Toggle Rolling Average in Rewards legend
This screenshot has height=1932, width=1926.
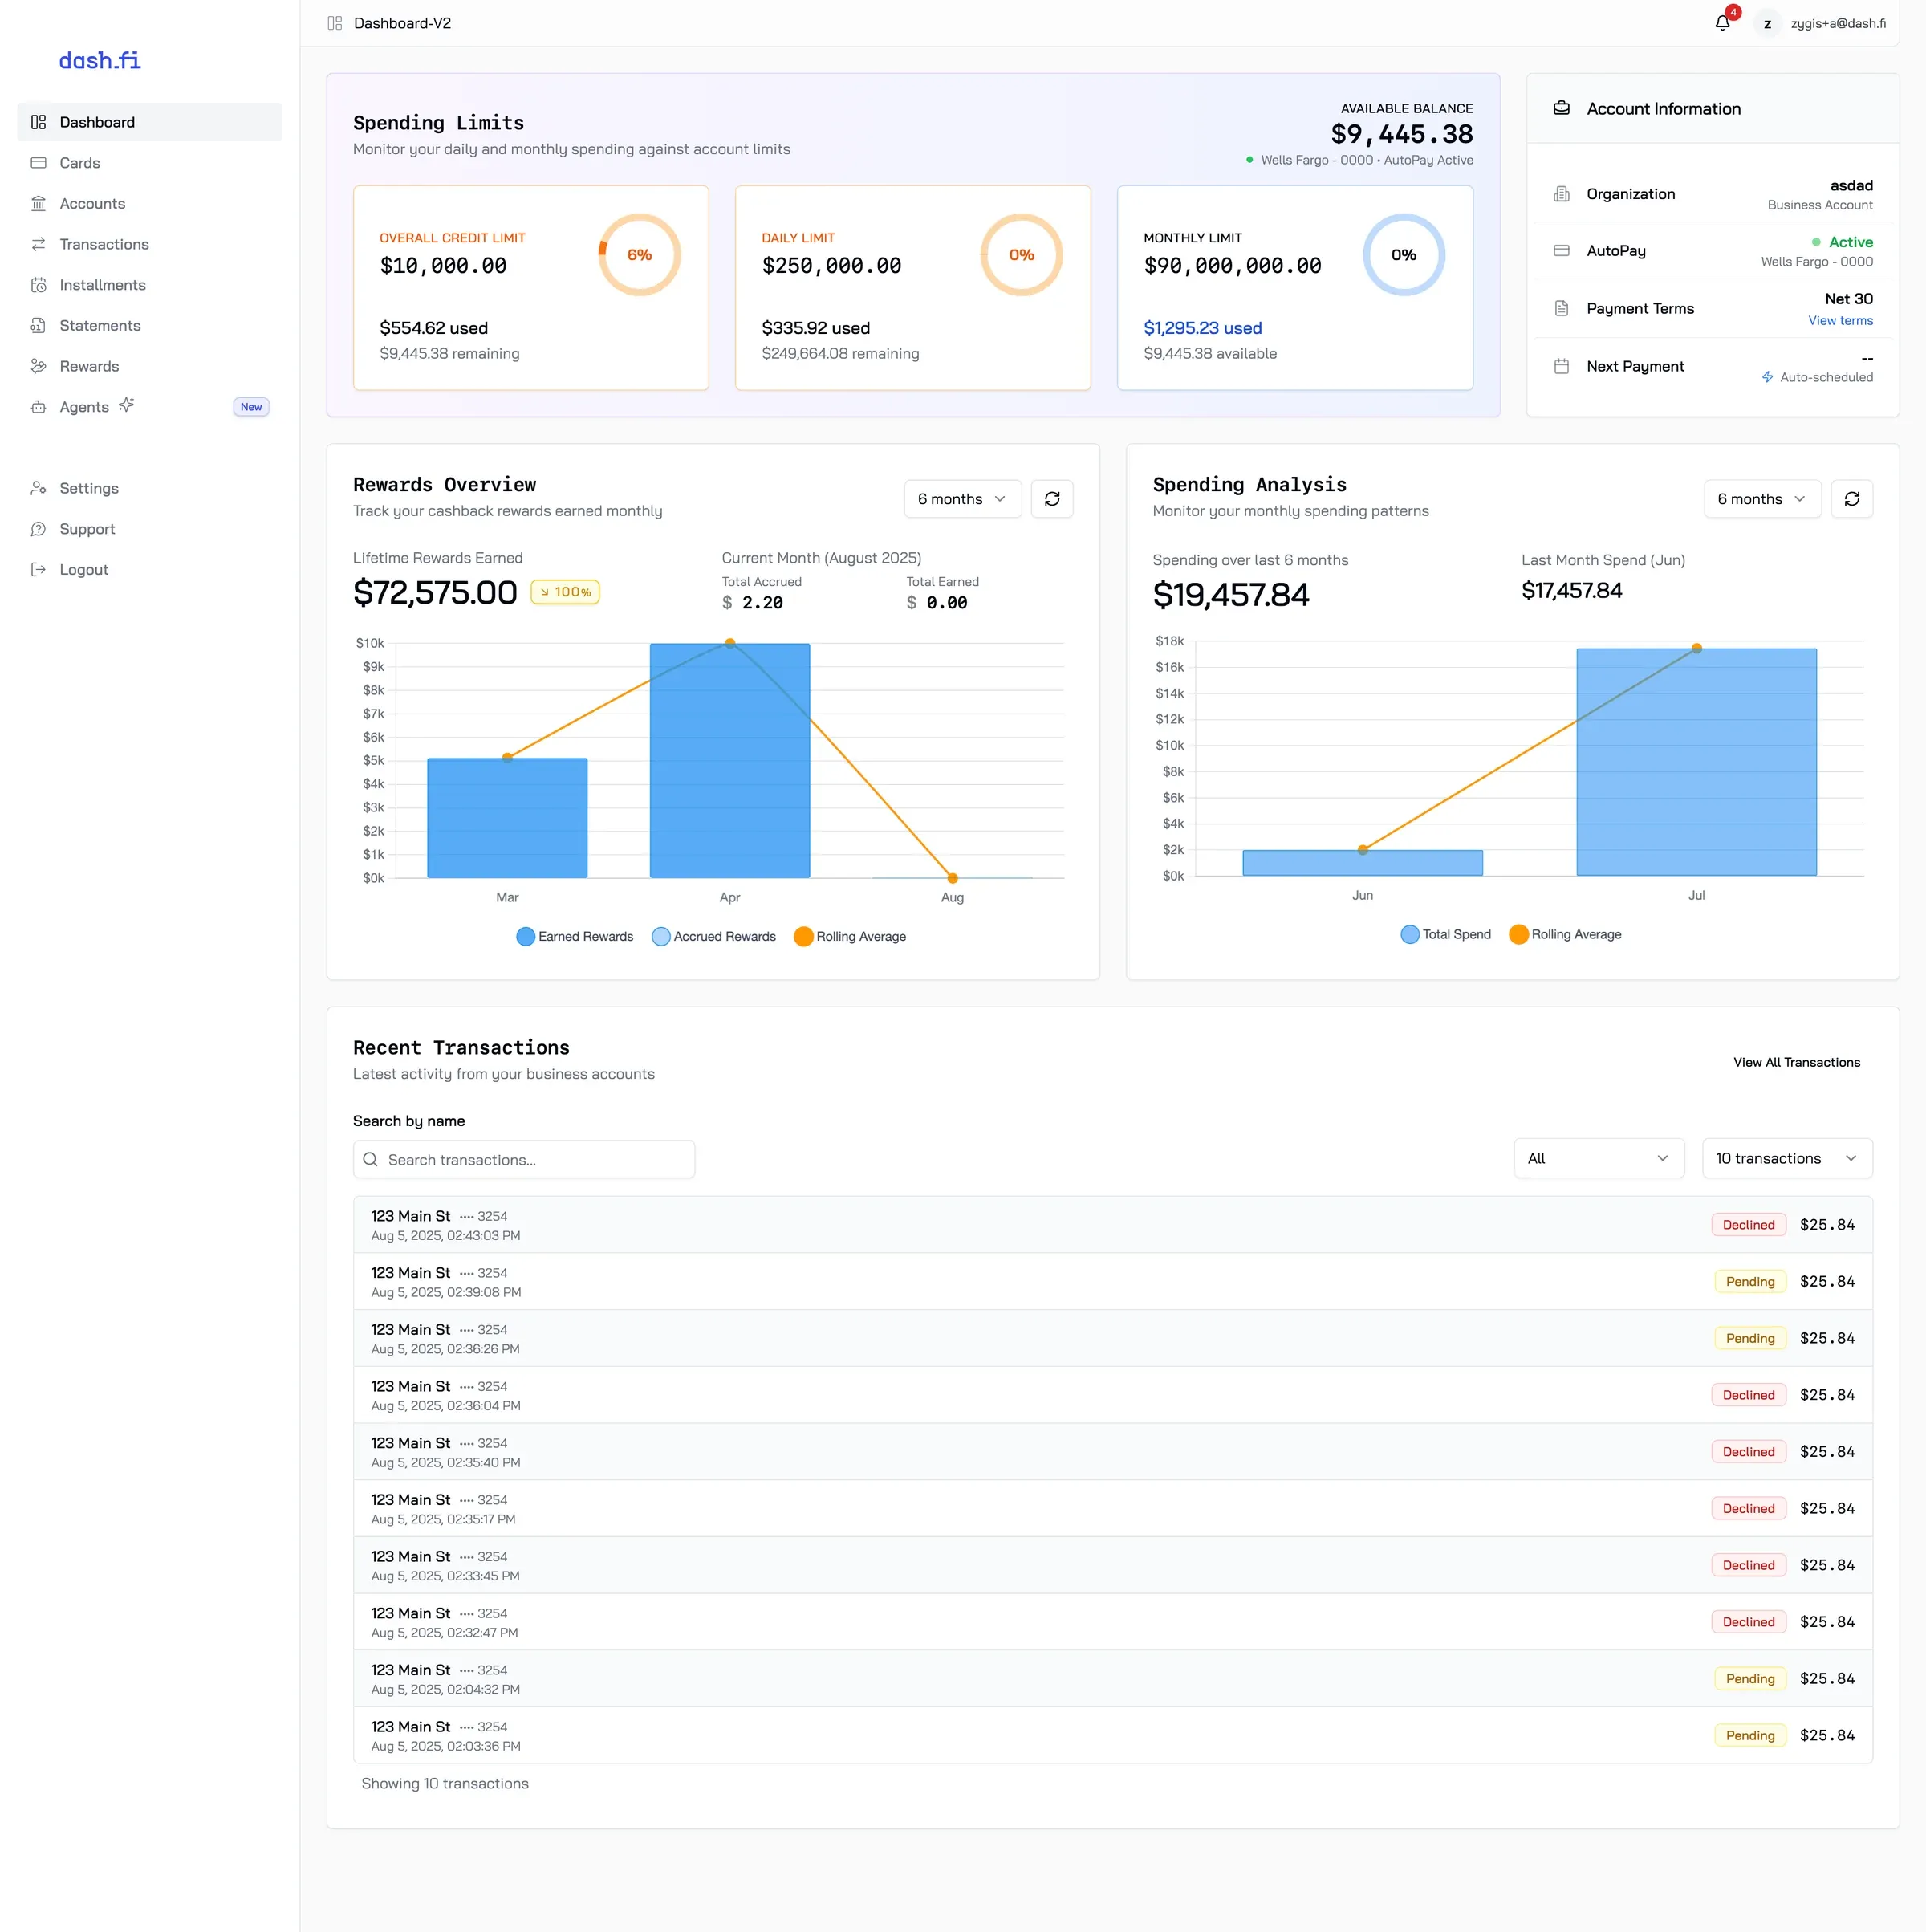pos(850,937)
